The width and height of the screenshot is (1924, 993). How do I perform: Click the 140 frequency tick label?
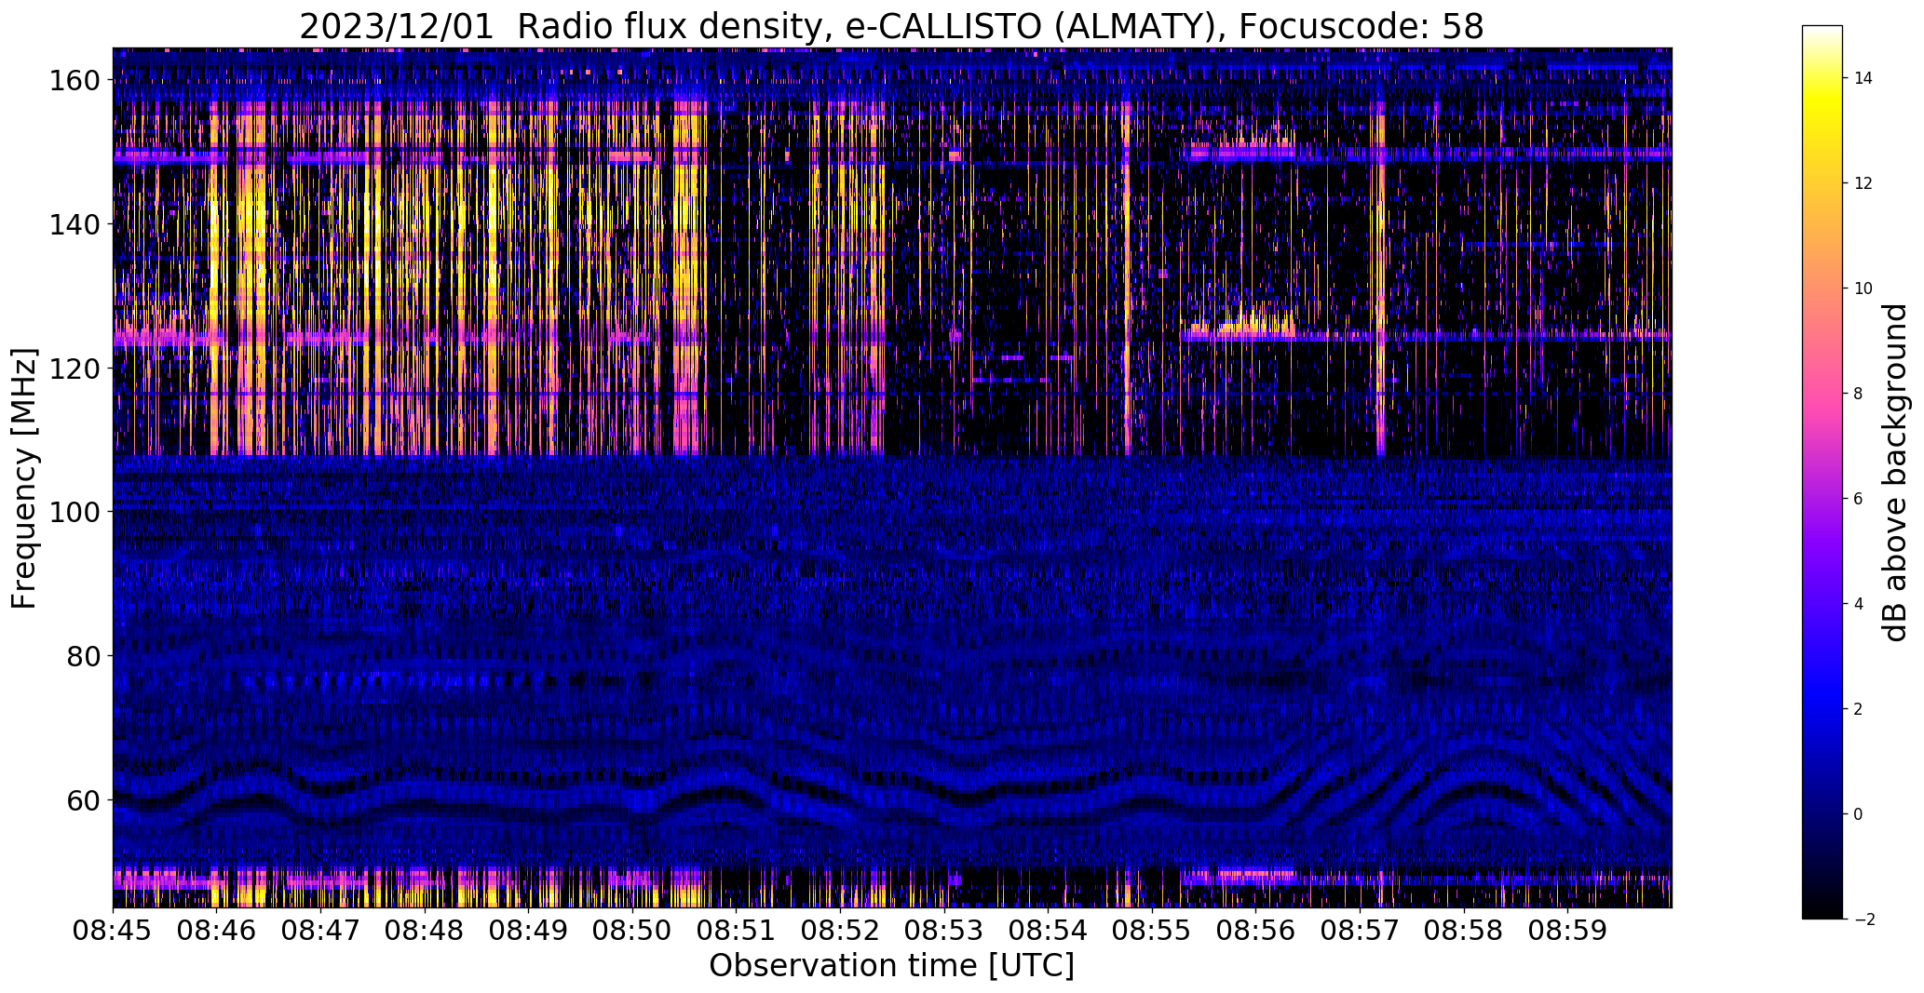click(x=74, y=224)
